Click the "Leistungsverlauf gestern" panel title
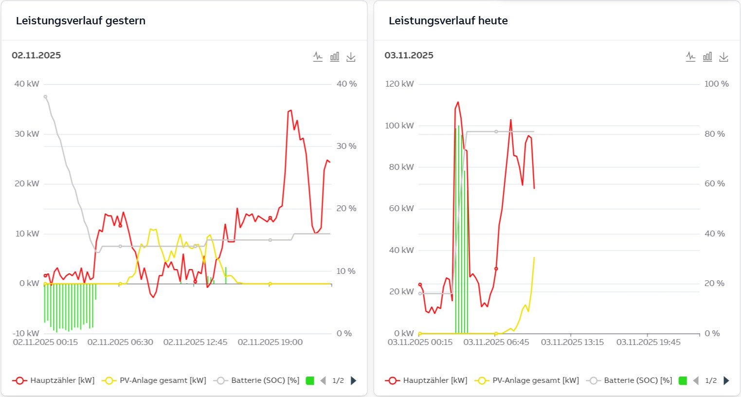 [81, 21]
